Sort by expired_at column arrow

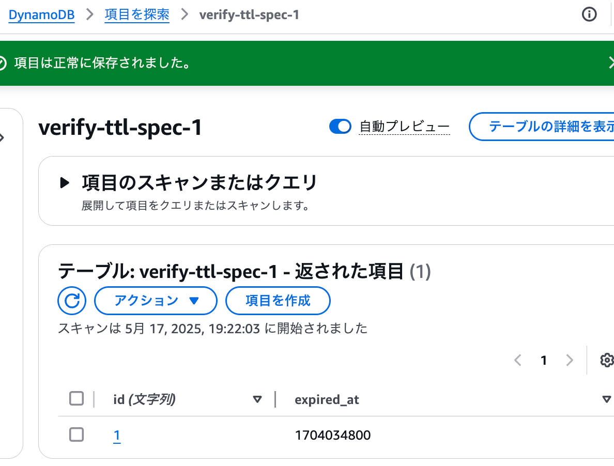pos(607,399)
